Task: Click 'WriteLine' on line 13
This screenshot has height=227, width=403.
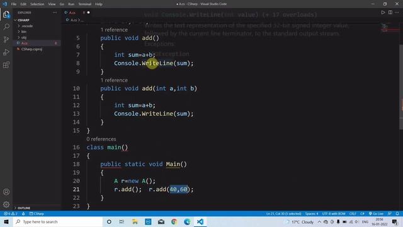Action: tap(157, 113)
